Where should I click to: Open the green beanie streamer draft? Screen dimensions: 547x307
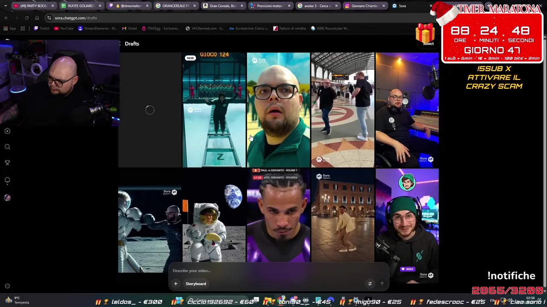point(407,225)
